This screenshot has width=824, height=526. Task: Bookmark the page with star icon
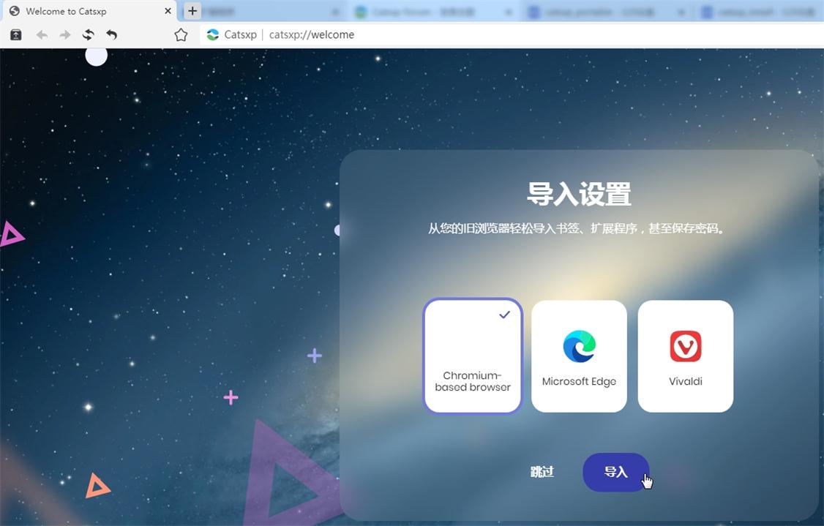181,34
